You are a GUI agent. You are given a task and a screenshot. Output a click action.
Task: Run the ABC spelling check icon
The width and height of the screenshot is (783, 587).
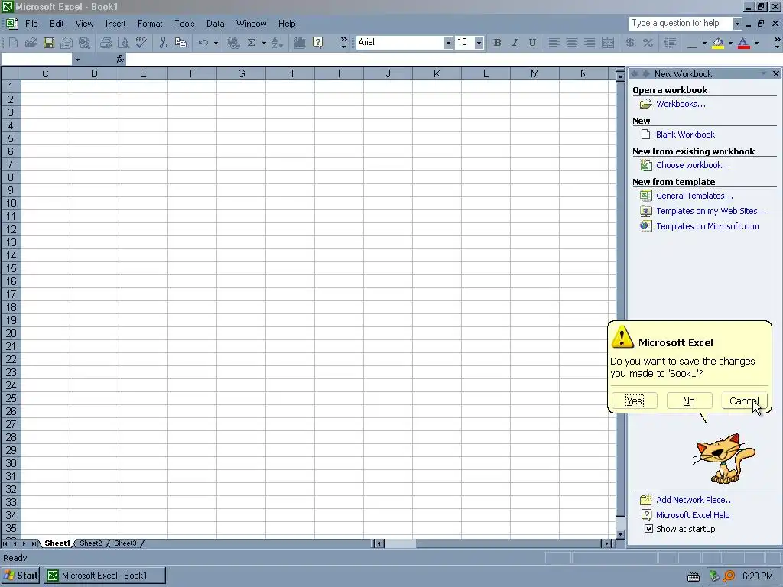coord(141,43)
